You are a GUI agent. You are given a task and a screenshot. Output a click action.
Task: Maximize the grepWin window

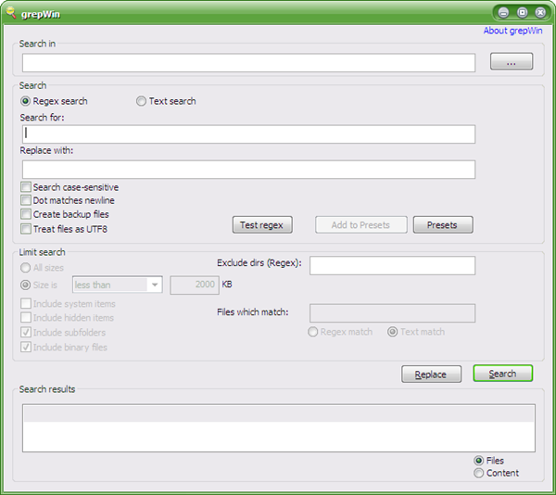point(522,13)
